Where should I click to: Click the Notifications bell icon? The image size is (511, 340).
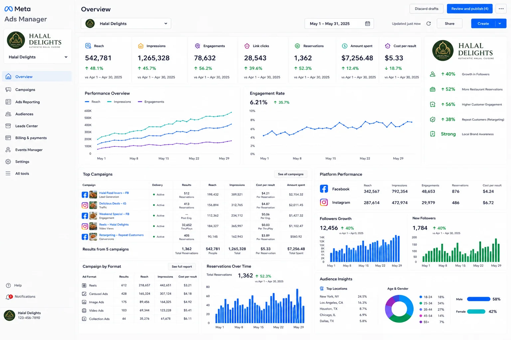pyautogui.click(x=8, y=297)
